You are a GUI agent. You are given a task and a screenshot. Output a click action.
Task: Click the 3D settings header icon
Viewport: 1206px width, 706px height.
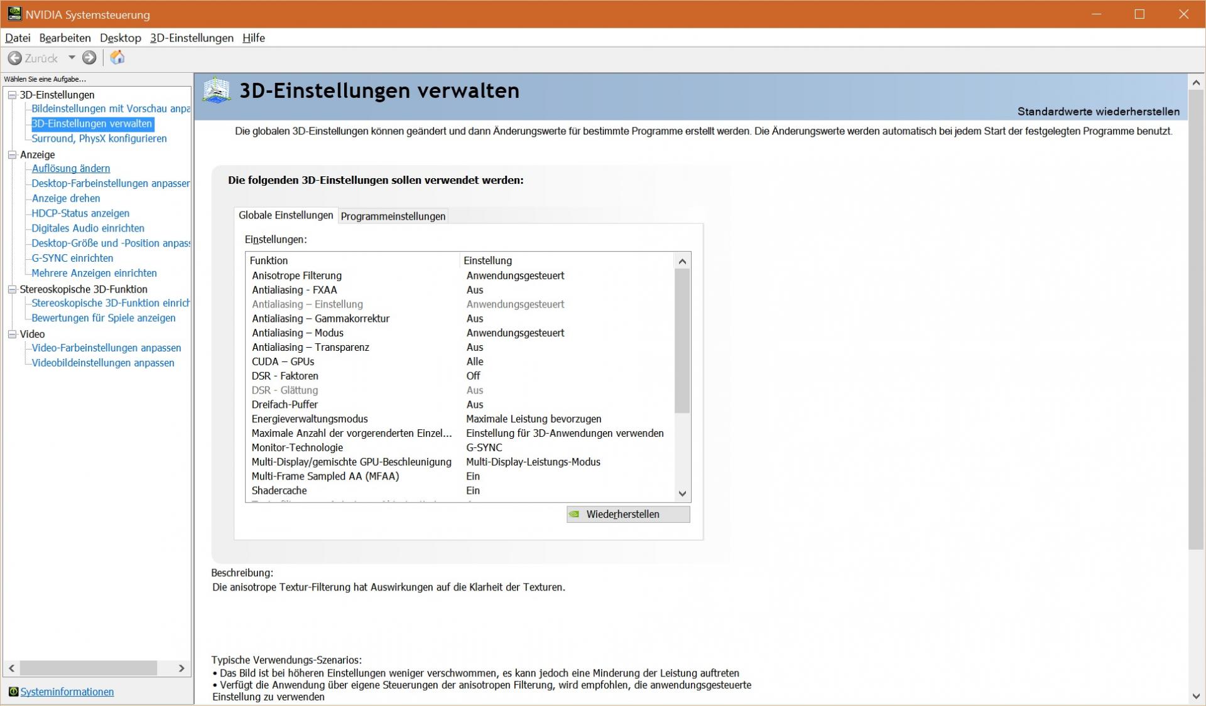217,91
